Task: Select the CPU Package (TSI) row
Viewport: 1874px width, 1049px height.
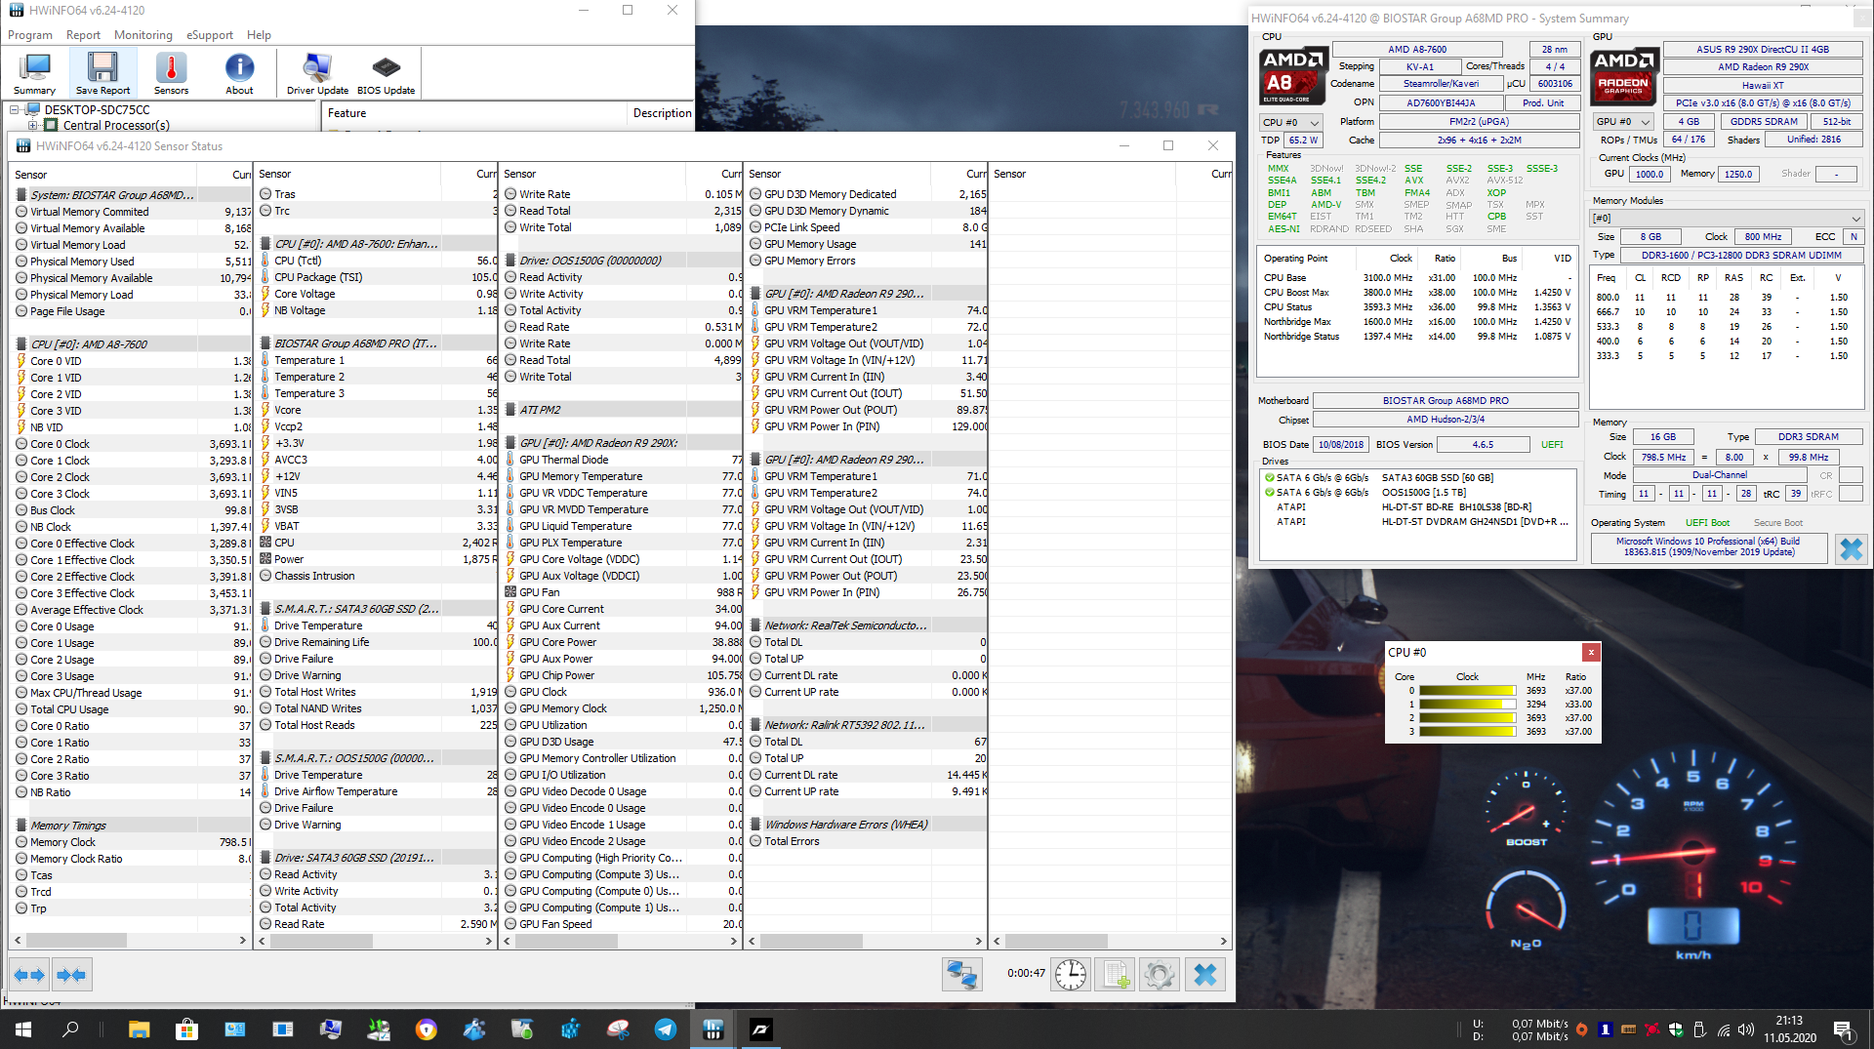Action: 378,277
